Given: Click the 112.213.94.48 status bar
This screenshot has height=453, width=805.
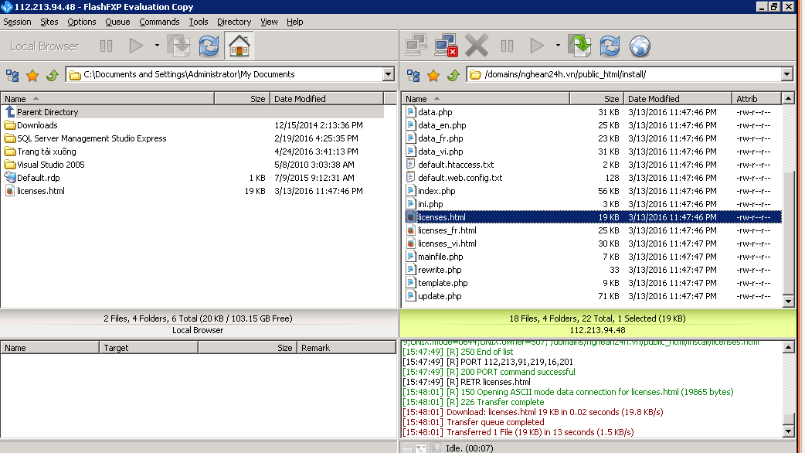Looking at the screenshot, I should tap(598, 330).
